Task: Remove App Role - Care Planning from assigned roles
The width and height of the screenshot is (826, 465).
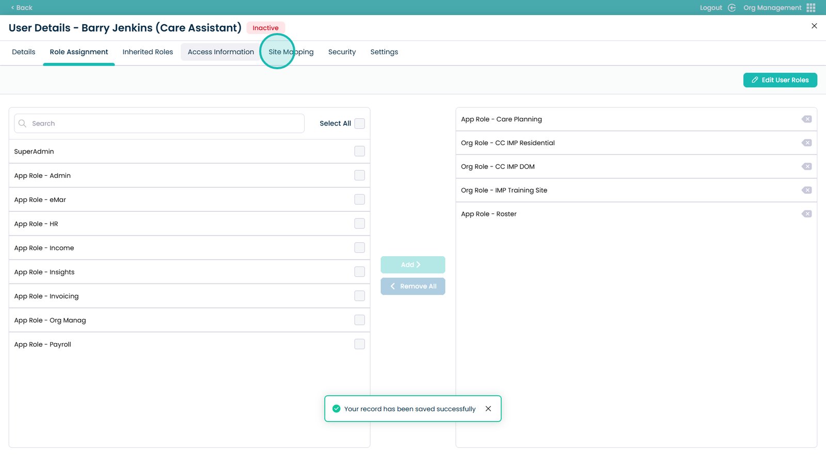Action: [x=806, y=119]
